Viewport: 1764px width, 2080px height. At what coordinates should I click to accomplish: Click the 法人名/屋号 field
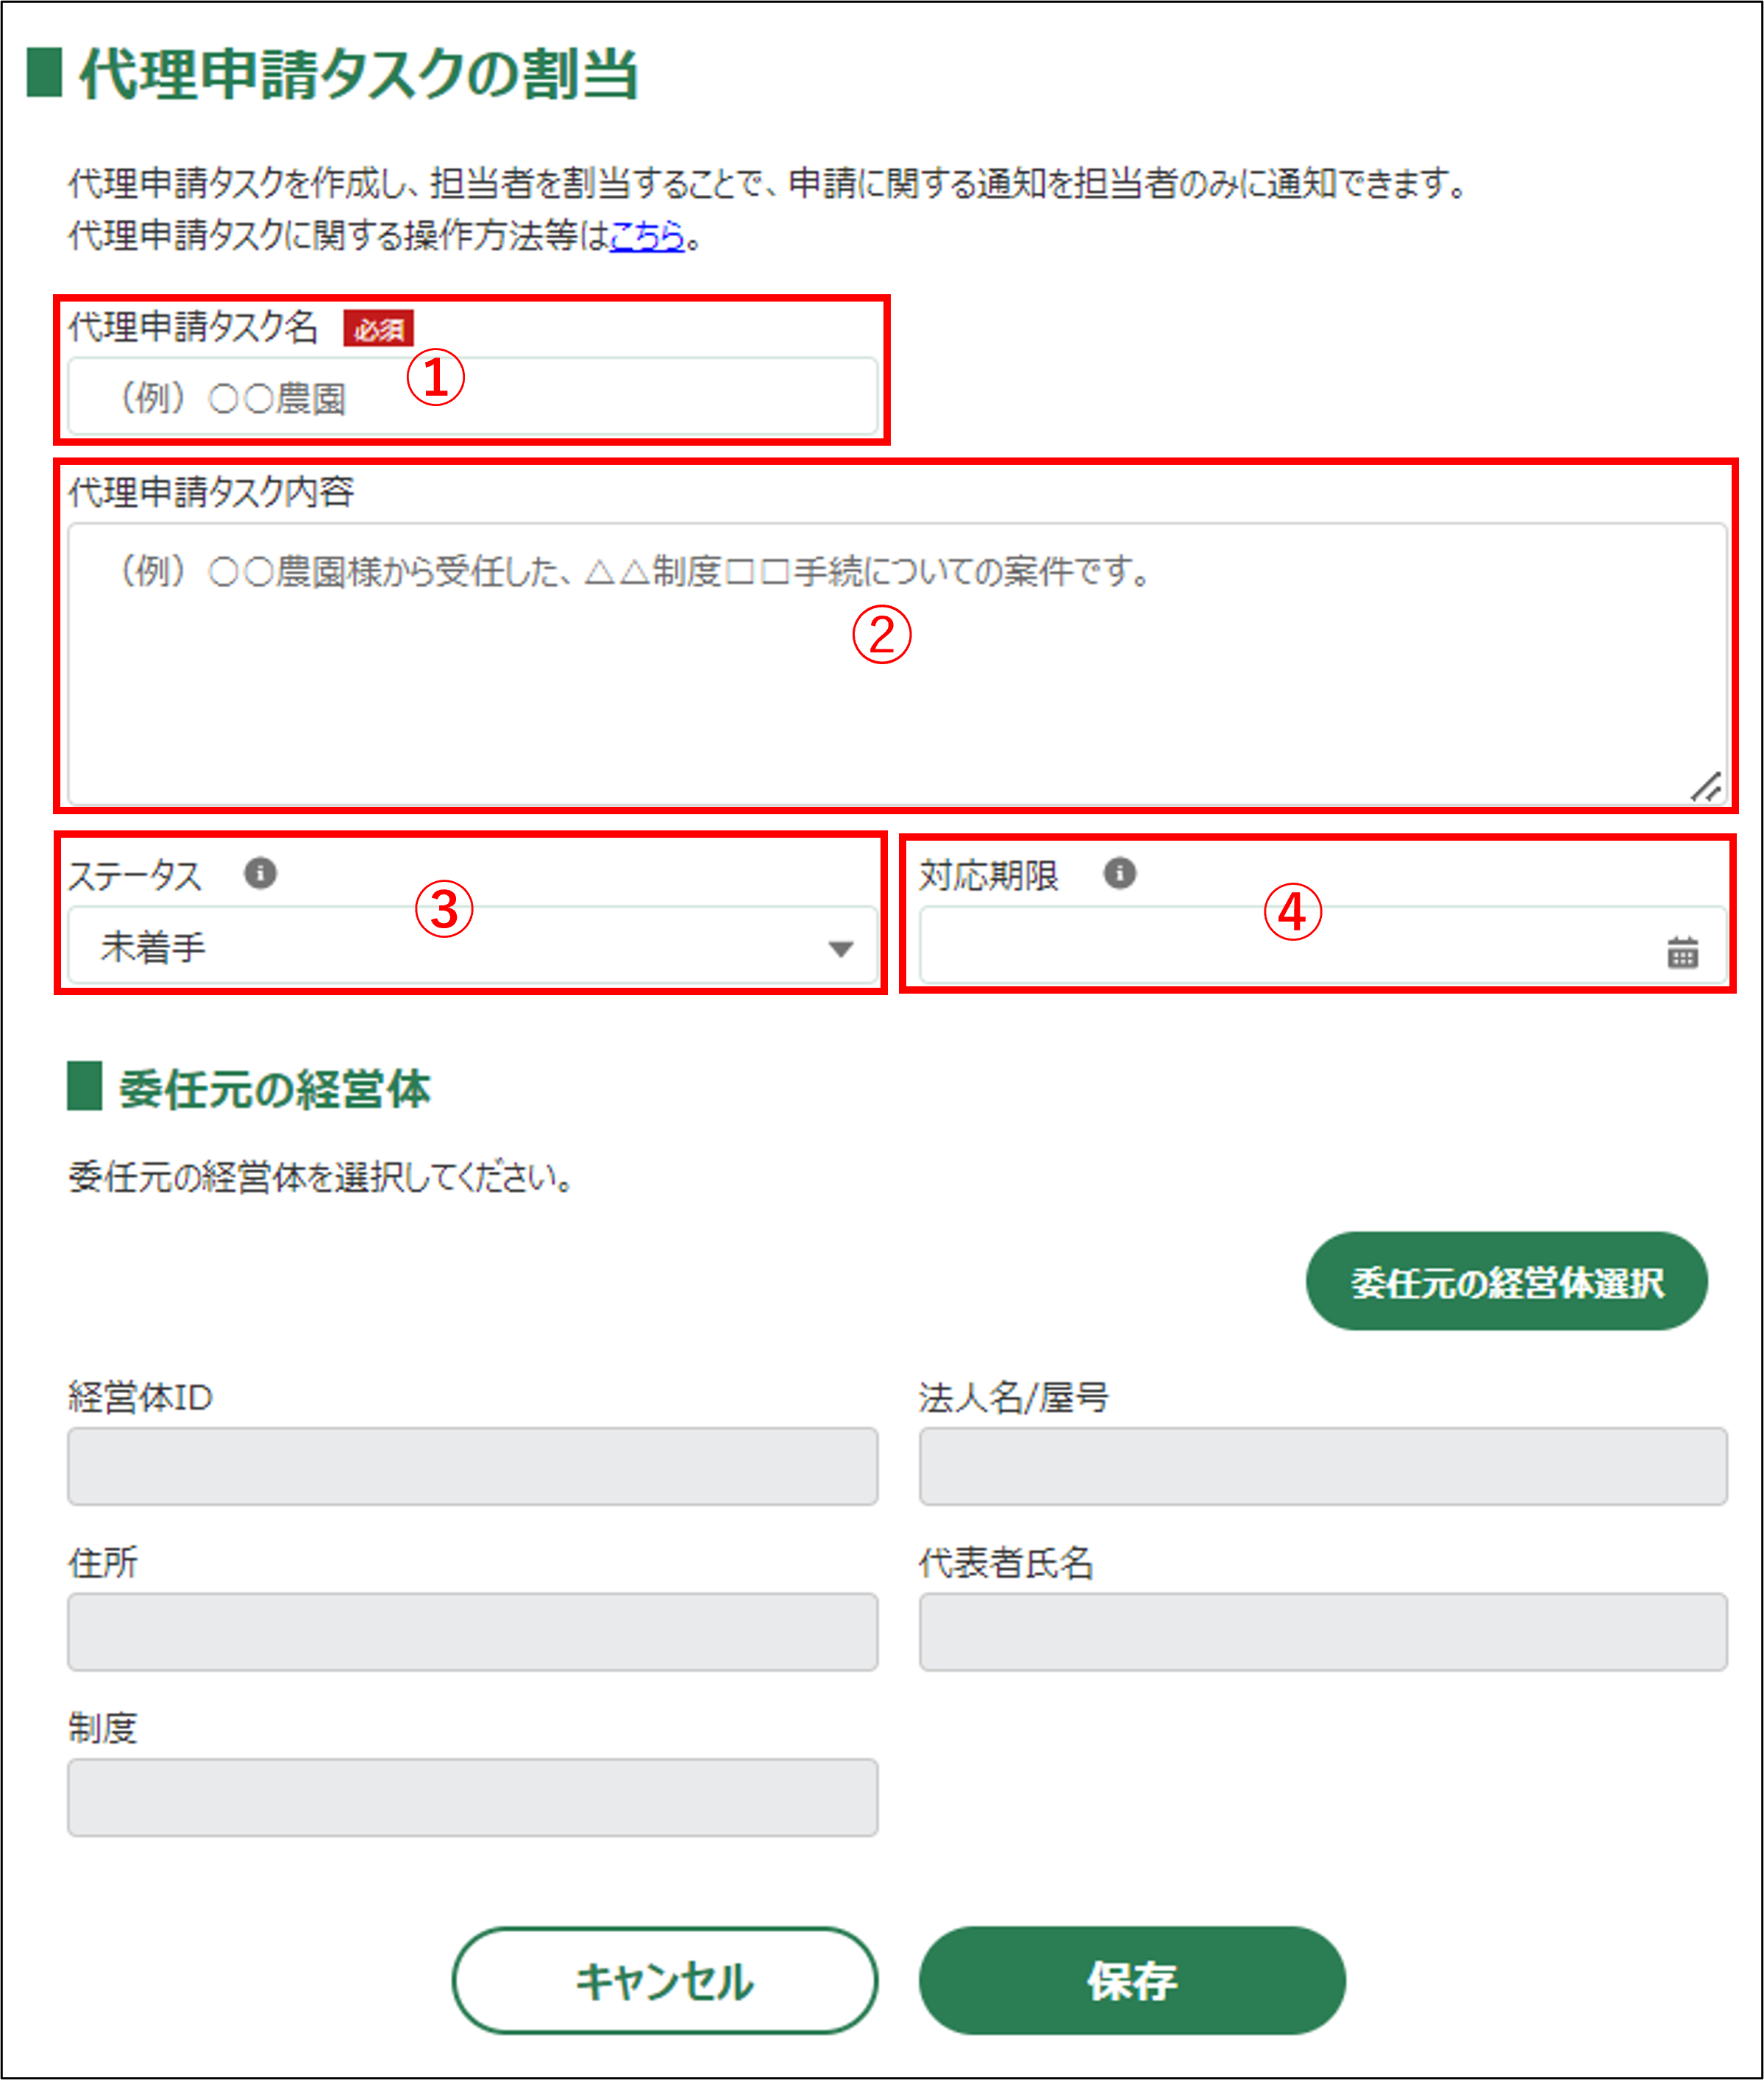(1323, 1466)
